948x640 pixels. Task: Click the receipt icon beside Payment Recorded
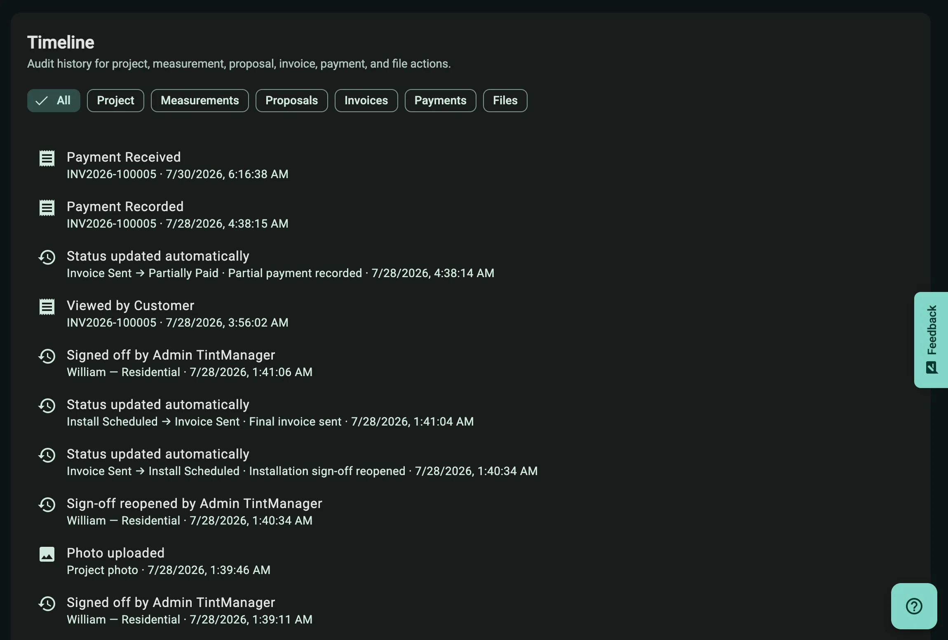pos(47,208)
